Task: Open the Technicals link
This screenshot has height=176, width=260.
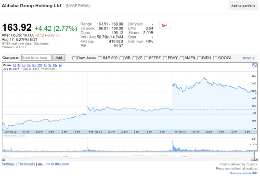Action: (26, 164)
